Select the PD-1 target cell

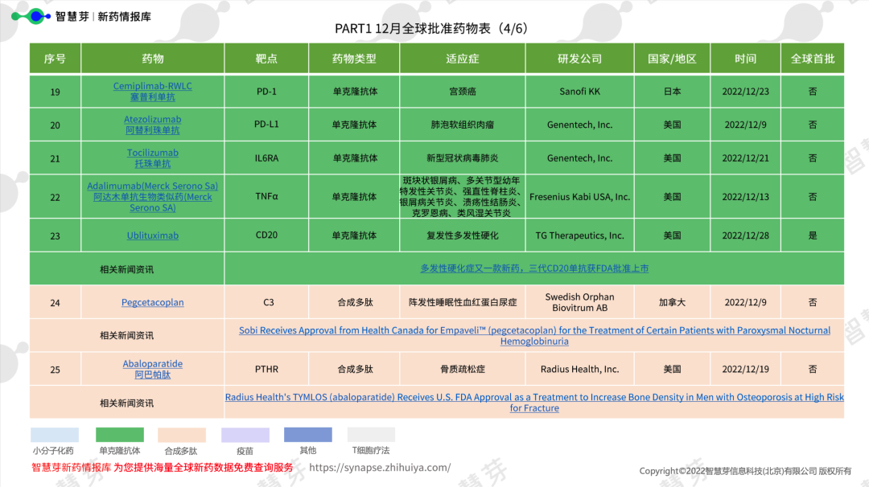pyautogui.click(x=266, y=92)
